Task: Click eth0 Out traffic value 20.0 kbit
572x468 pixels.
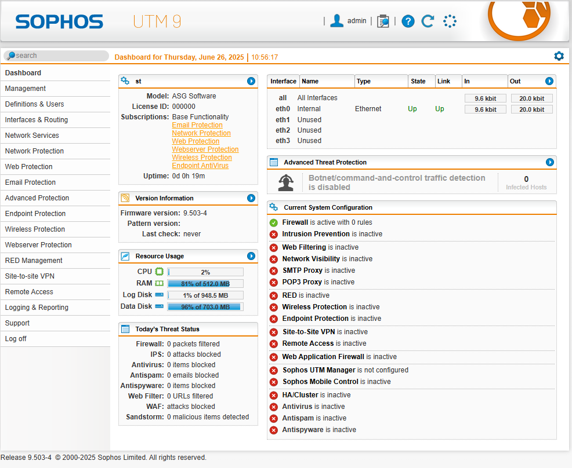Action: click(531, 109)
